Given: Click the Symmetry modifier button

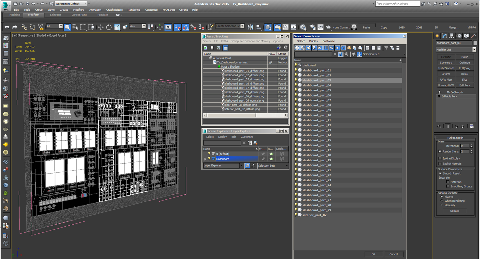Looking at the screenshot, I should (446, 63).
